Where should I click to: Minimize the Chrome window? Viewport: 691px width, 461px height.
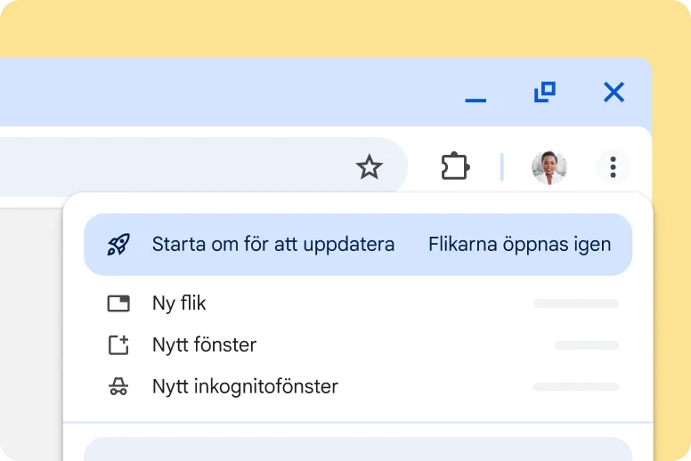476,93
